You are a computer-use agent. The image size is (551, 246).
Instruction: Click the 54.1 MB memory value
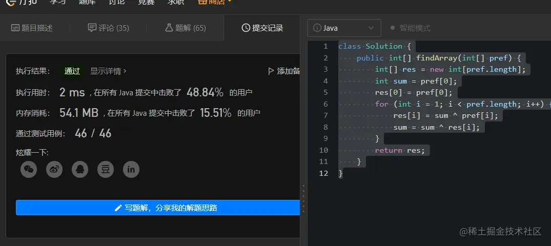[79, 113]
